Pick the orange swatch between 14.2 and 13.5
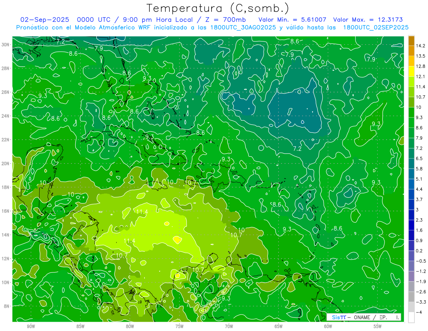Image resolution: width=428 pixels, height=331 pixels. click(411, 51)
